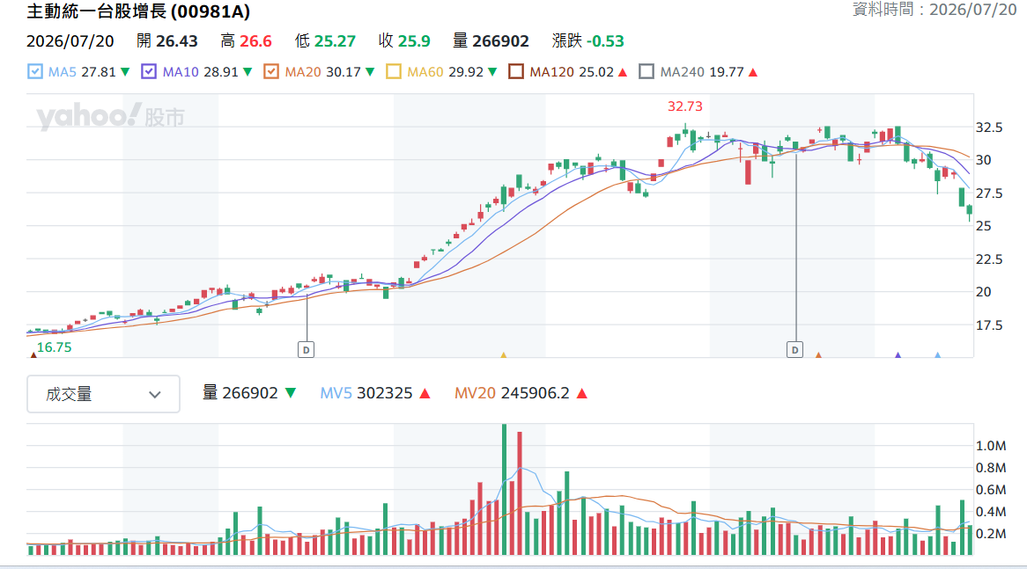Image resolution: width=1027 pixels, height=569 pixels.
Task: Click the first dividend D marker icon
Action: coord(306,350)
